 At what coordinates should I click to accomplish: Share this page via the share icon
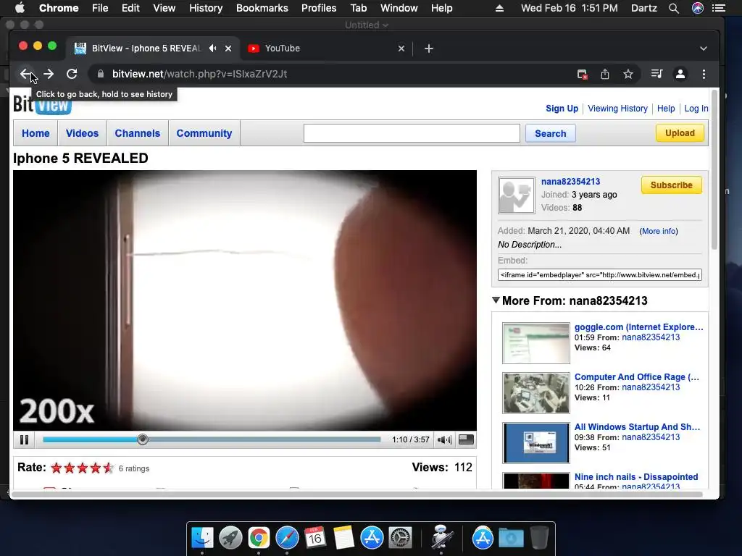pyautogui.click(x=605, y=75)
